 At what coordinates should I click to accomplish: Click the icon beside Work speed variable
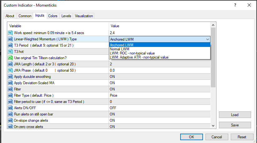pyautogui.click(x=10, y=33)
